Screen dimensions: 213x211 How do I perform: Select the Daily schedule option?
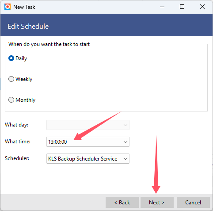[x=18, y=58]
